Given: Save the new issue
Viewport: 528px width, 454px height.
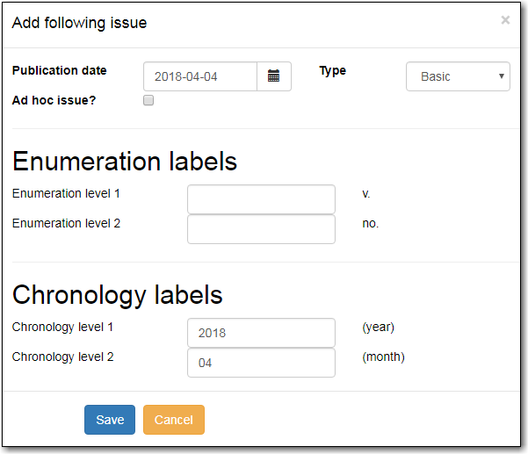Looking at the screenshot, I should 110,420.
